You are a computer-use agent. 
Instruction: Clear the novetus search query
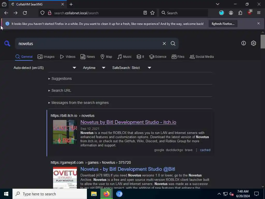pos(164,44)
